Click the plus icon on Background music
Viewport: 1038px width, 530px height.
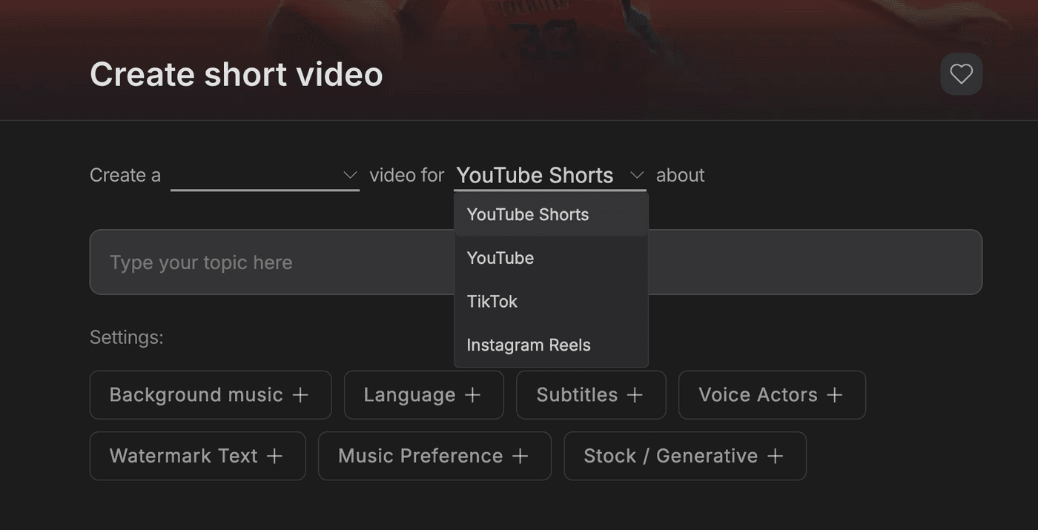300,395
